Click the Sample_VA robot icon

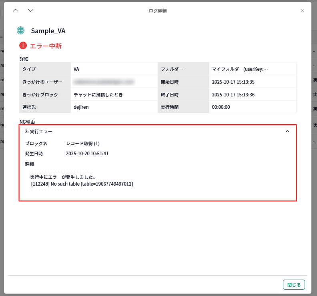pyautogui.click(x=20, y=30)
